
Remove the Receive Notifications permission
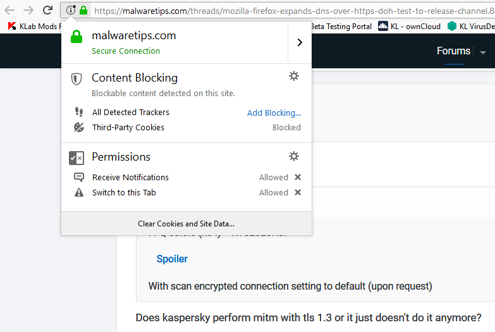(x=298, y=177)
